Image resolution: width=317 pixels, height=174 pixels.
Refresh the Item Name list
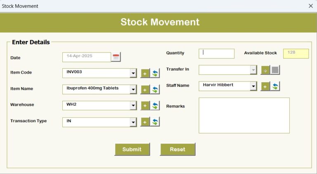pyautogui.click(x=155, y=90)
